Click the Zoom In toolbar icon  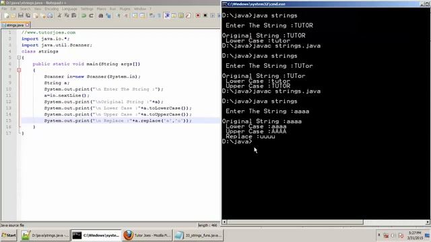click(x=119, y=15)
